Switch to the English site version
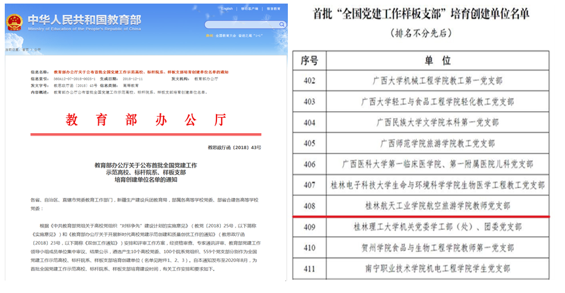This screenshot has height=293, width=565. (227, 9)
